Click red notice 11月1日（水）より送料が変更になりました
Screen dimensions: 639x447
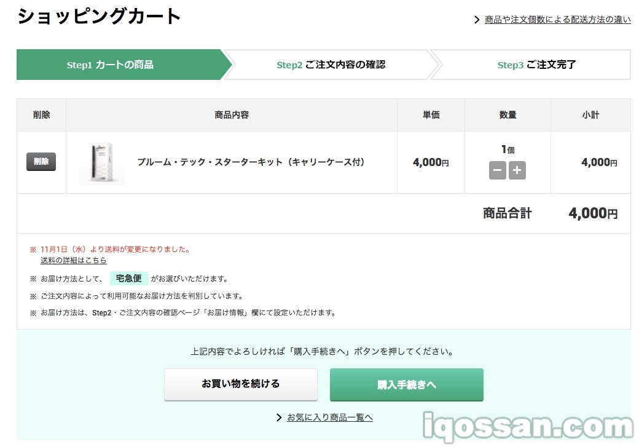[116, 249]
